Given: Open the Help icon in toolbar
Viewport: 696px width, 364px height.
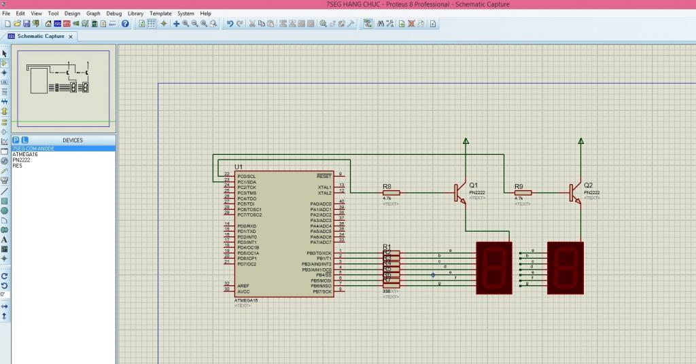Looking at the screenshot, I should point(125,24).
